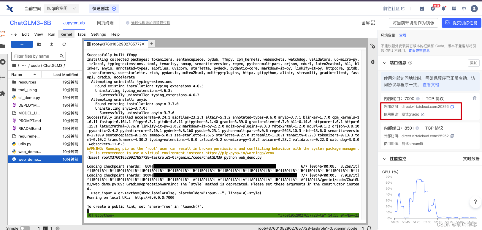Open the recharge coin icon
The height and width of the screenshot is (230, 482).
(x=433, y=9)
